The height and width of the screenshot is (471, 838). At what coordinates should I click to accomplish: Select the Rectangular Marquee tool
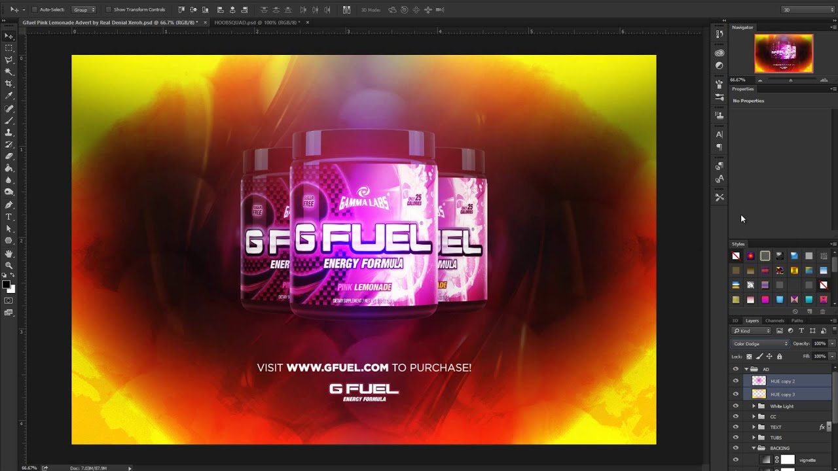point(9,48)
